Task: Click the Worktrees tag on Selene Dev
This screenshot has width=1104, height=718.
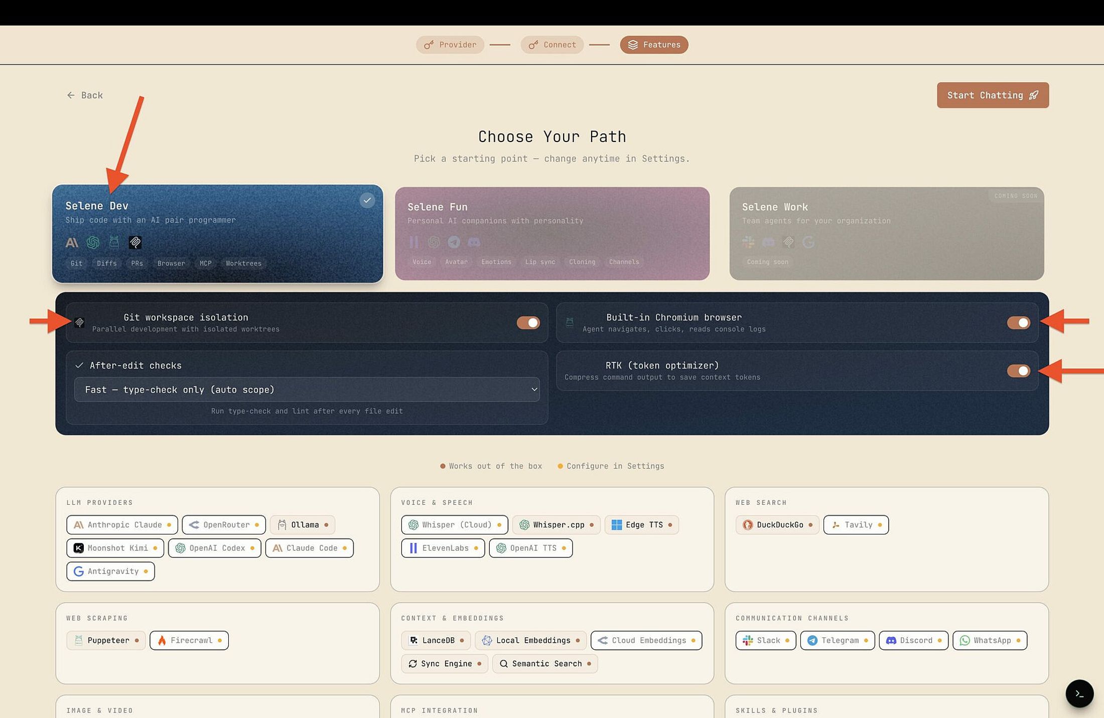Action: (243, 263)
